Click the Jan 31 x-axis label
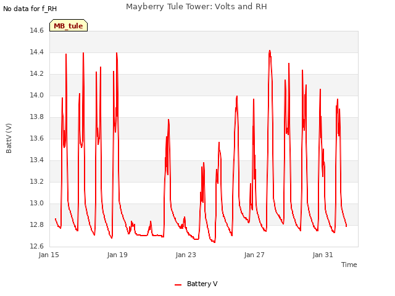395x296 pixels. [323, 255]
